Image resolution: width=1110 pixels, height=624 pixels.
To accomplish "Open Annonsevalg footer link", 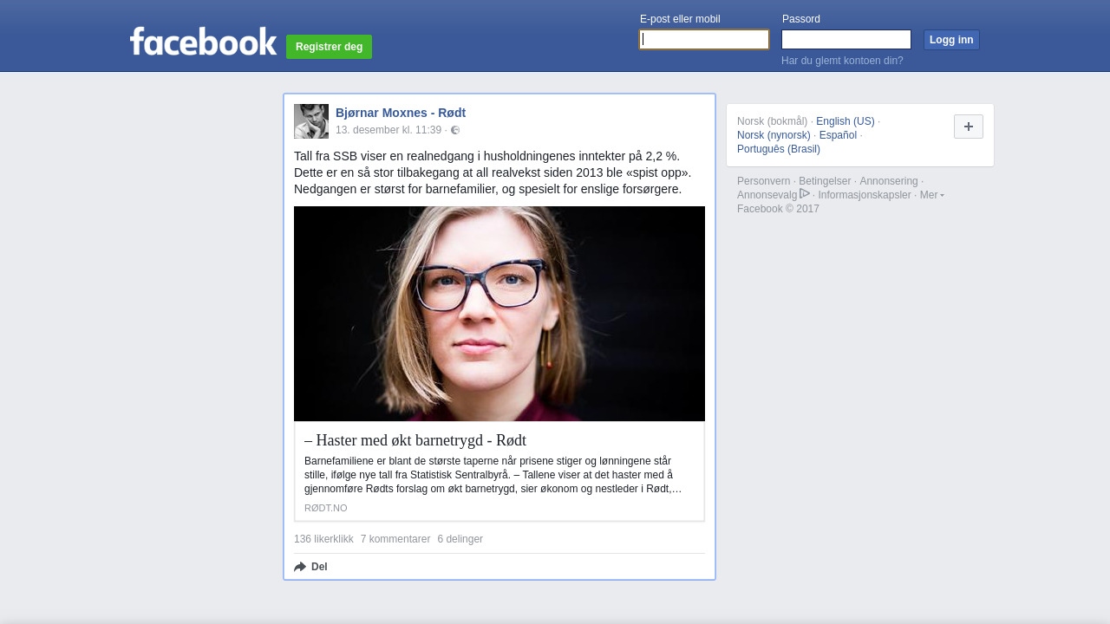I will [x=767, y=195].
